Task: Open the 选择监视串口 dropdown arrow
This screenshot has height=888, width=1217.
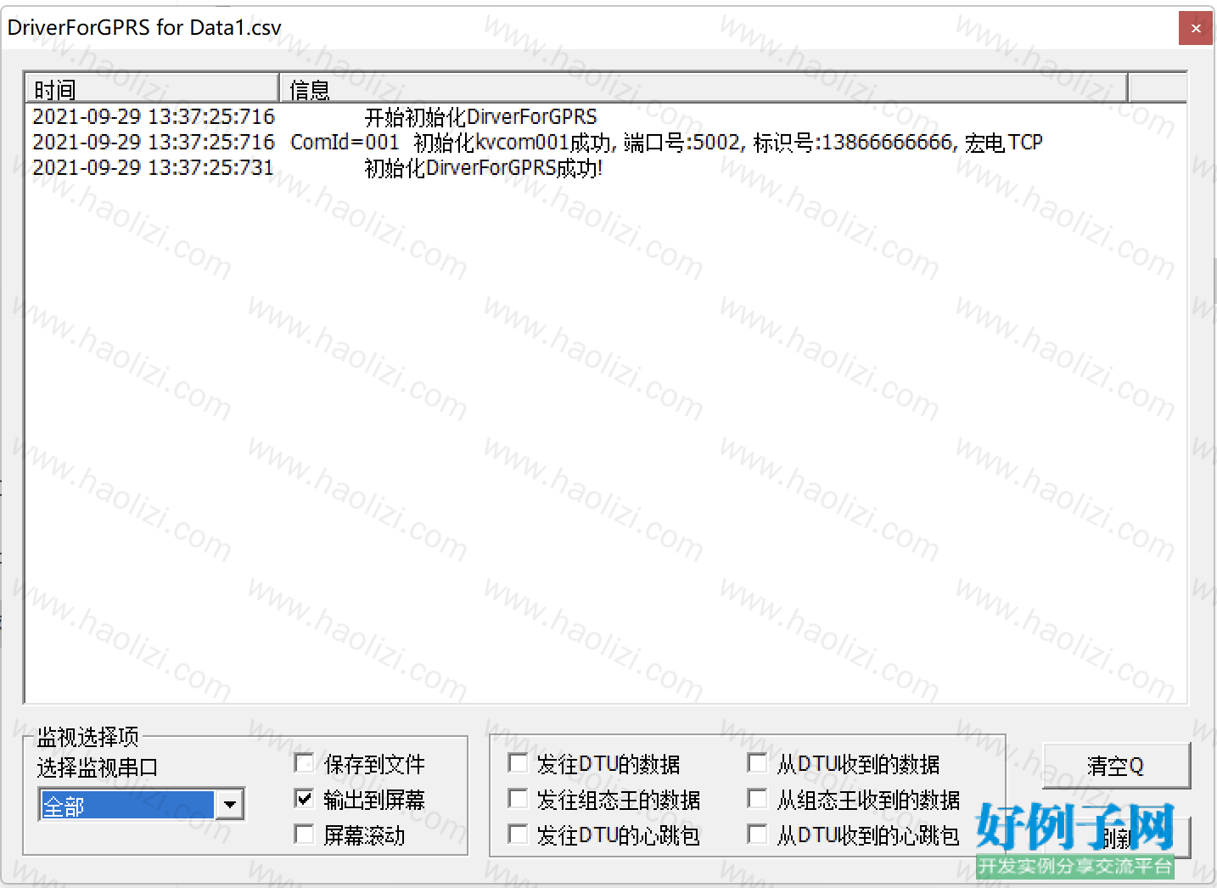Action: click(229, 804)
